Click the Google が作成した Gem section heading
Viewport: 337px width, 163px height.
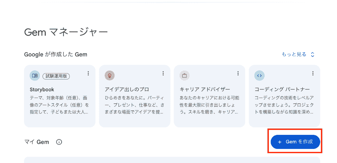point(56,54)
